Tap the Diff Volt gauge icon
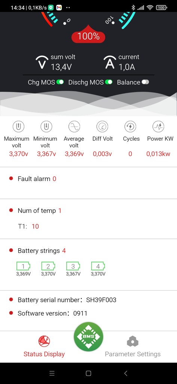Image resolution: width=177 pixels, height=384 pixels. tap(103, 126)
